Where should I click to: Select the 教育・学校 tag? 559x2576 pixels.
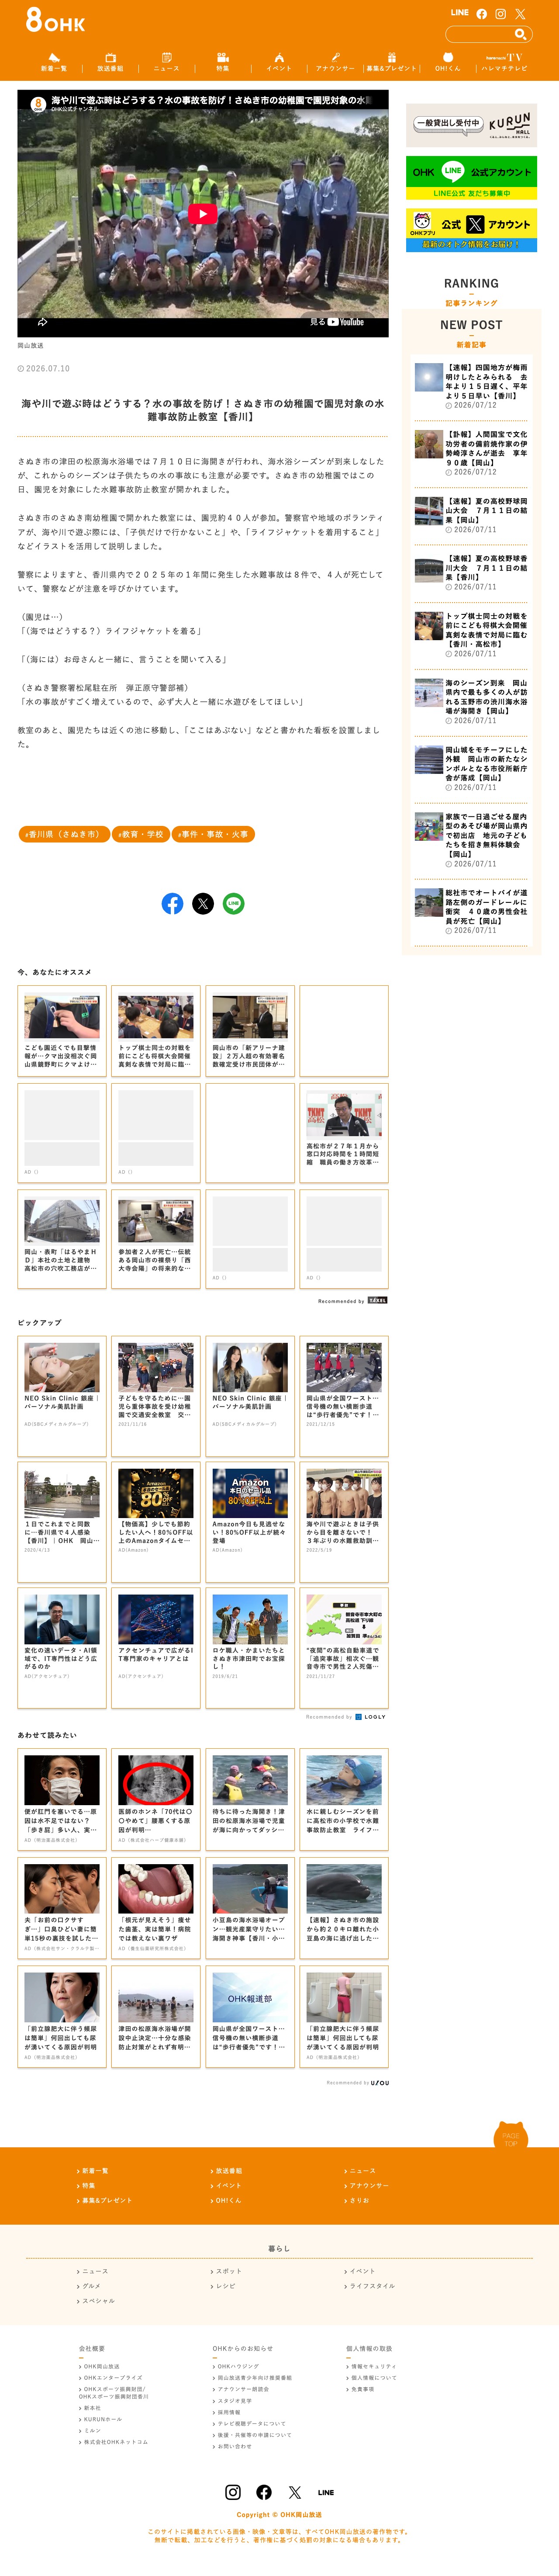(x=141, y=834)
